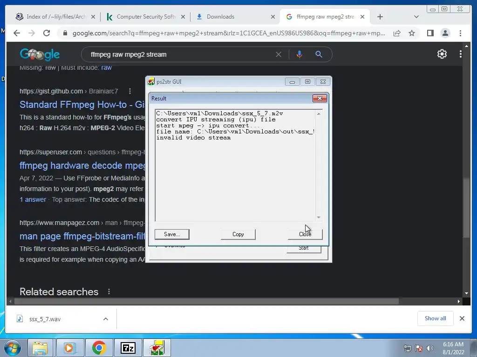
Task: Click Close button in Result dialog
Action: 305,234
